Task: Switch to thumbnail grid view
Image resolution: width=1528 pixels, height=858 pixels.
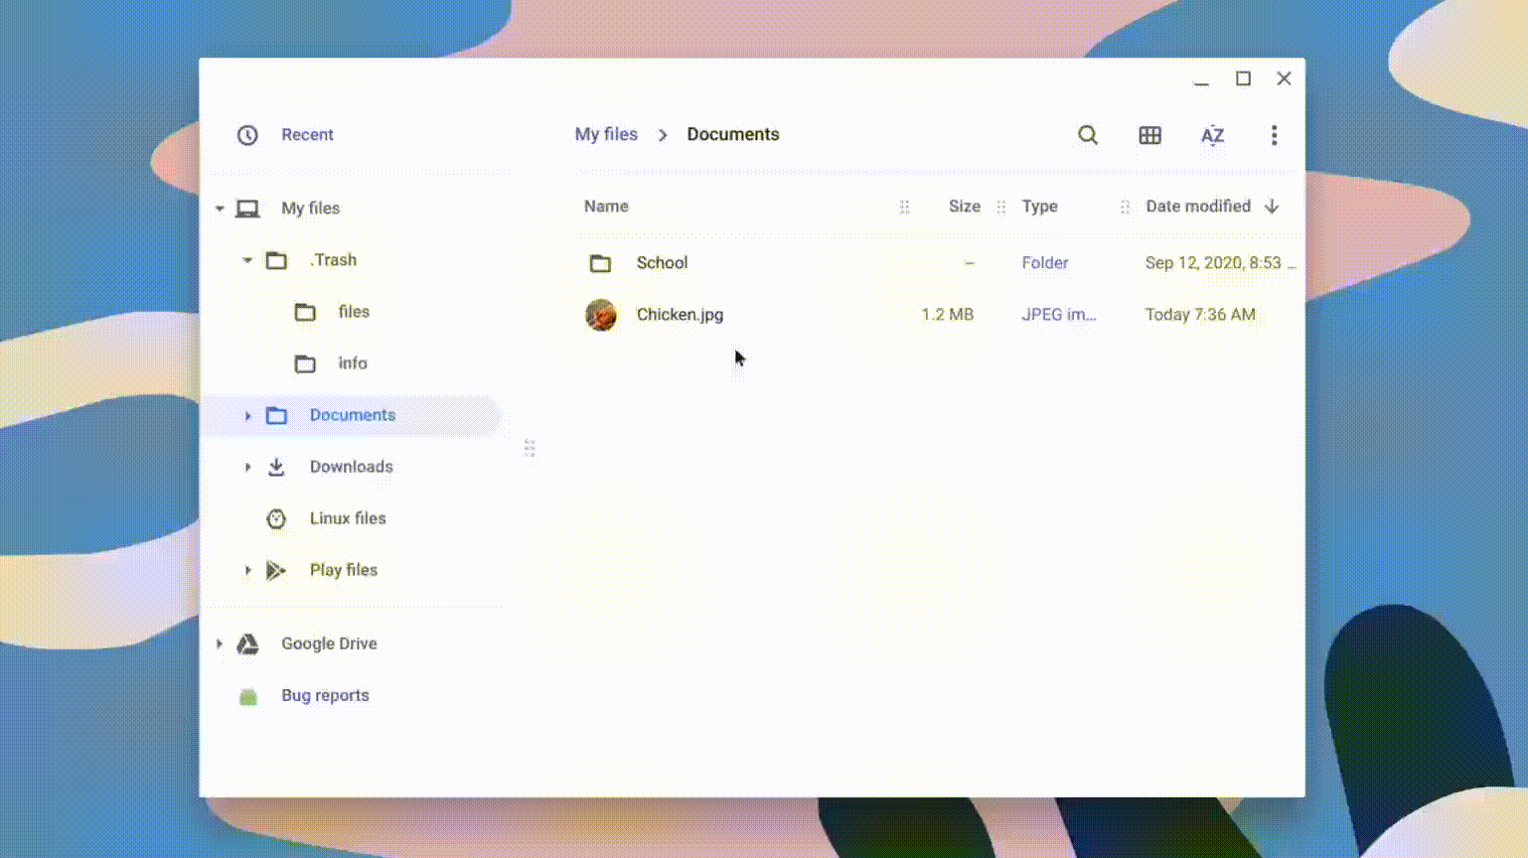Action: click(1149, 135)
